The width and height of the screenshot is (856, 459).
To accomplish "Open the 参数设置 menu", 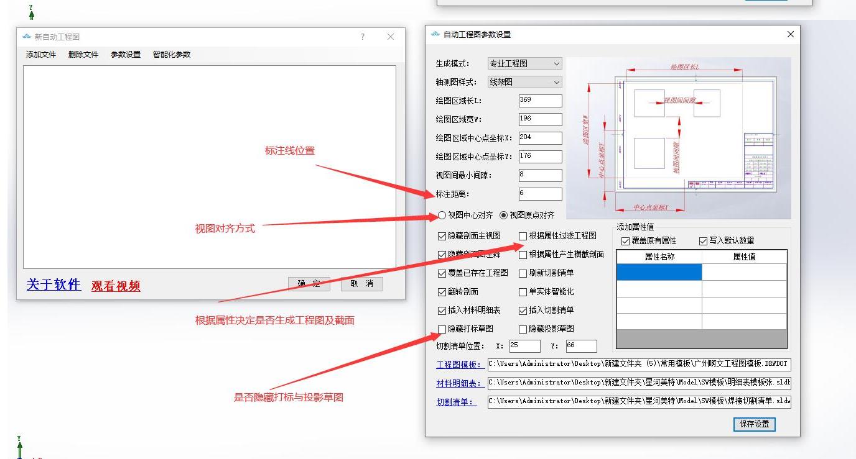I will point(126,55).
